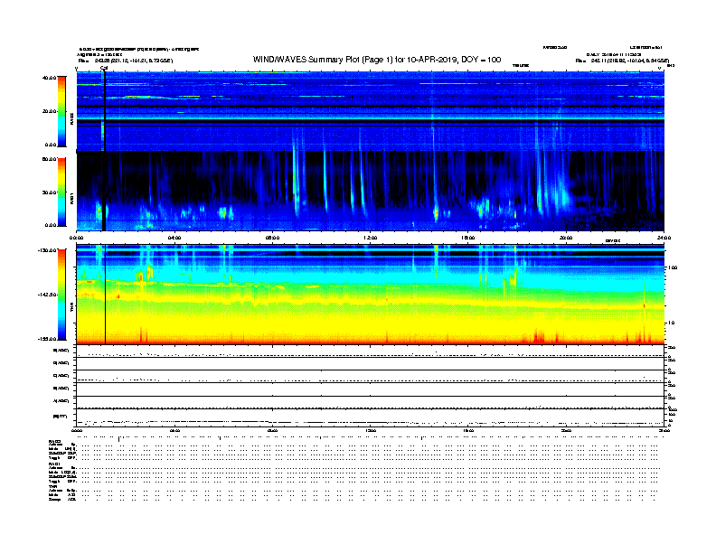Click 20:00 tick label under RAD1 spectrogram

(x=566, y=238)
